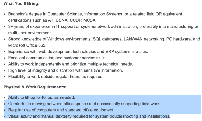Image resolution: width=202 pixels, height=121 pixels.
Task: Click the highlighted Visual acuity and manual dexterity line
Action: pyautogui.click(x=89, y=116)
